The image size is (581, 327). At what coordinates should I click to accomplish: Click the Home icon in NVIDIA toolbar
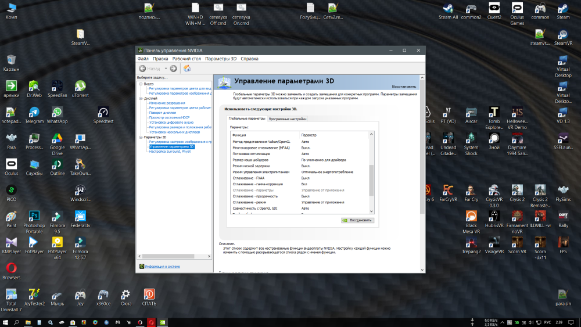(x=187, y=69)
